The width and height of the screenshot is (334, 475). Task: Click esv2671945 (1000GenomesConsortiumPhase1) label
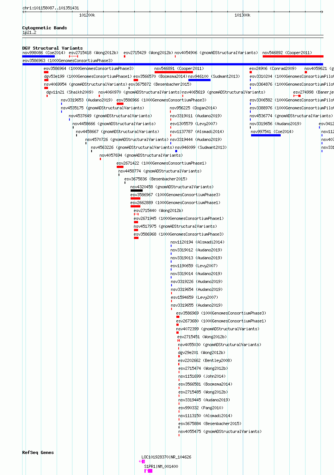[179, 219]
